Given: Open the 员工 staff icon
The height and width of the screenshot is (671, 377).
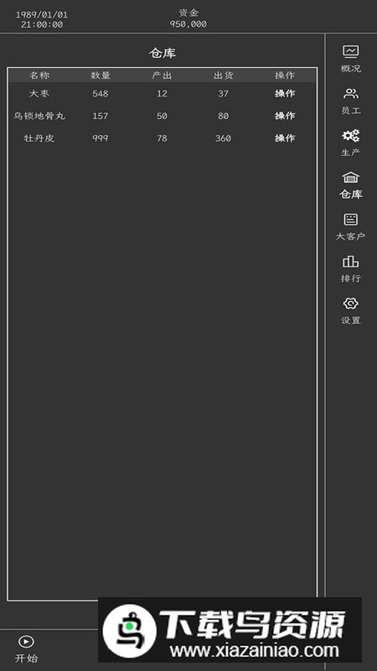Looking at the screenshot, I should [x=350, y=94].
